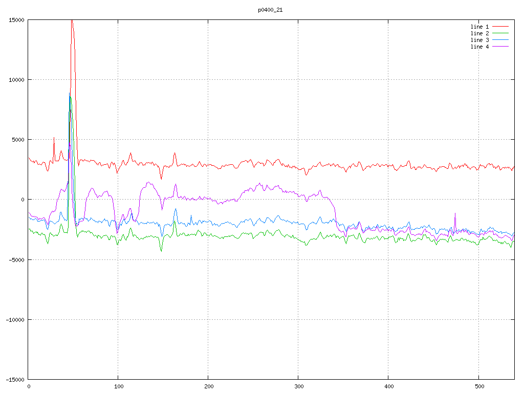Click the y-axis label -5000
The width and height of the screenshot is (524, 393).
(17, 259)
